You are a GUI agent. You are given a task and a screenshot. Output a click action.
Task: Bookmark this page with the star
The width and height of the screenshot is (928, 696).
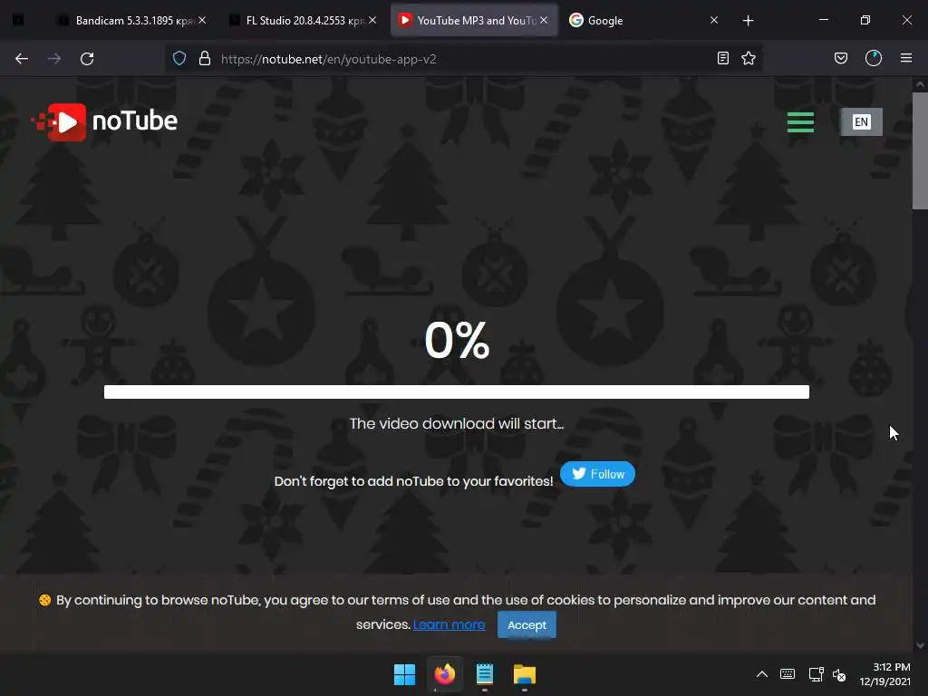click(749, 58)
